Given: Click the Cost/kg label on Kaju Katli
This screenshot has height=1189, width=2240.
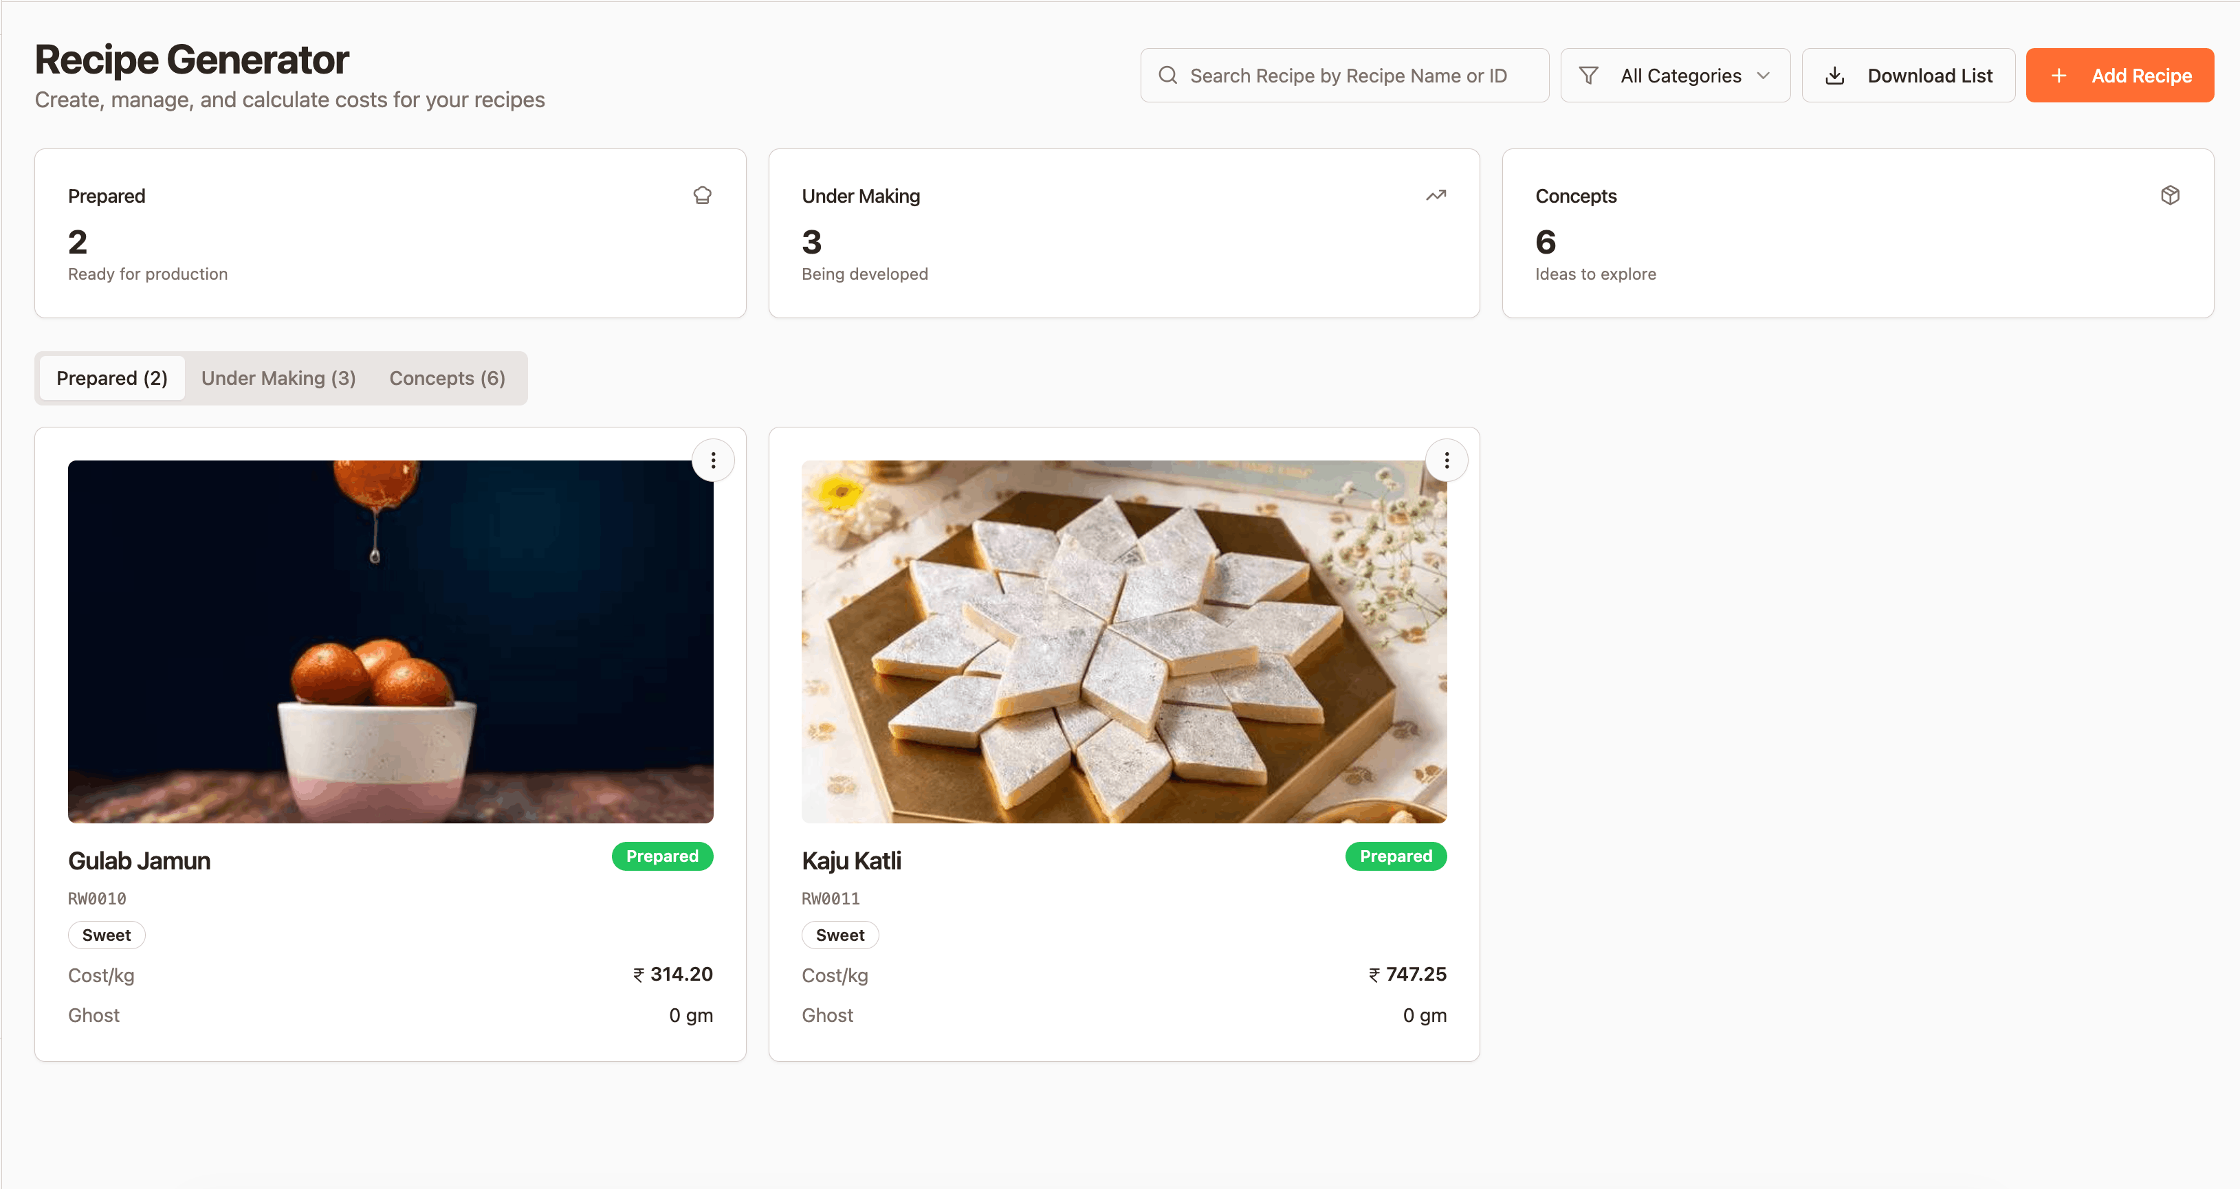Looking at the screenshot, I should click(x=835, y=975).
